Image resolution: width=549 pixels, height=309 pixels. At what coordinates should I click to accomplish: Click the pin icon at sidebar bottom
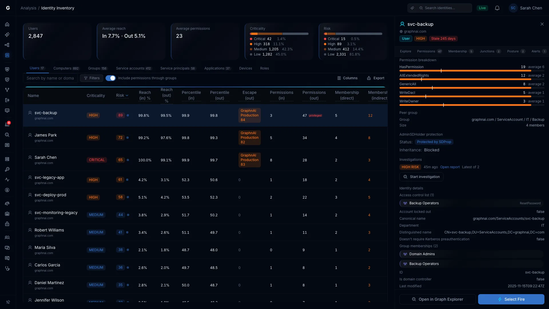click(8, 302)
